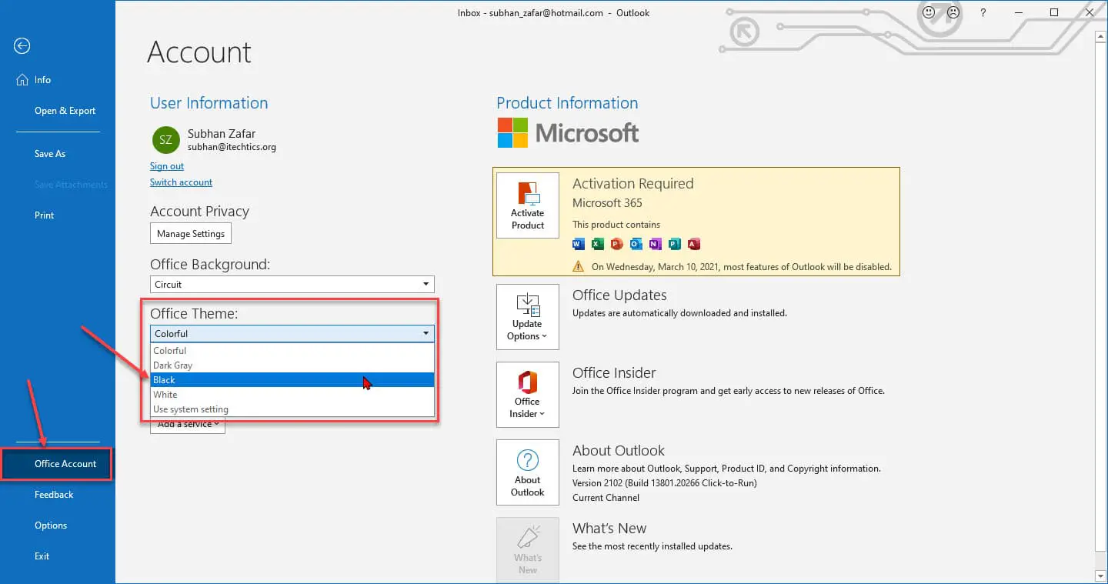Screen dimensions: 1108x584
Task: Open the Office Background Circuit dropdown
Action: [x=292, y=285]
